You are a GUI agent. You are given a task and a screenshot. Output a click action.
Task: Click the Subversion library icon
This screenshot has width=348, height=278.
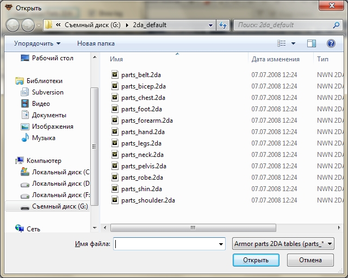coord(25,92)
